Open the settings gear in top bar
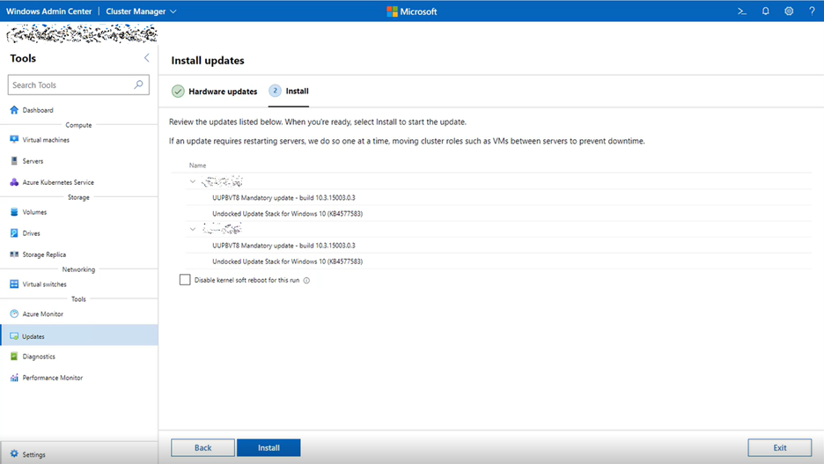 [789, 11]
